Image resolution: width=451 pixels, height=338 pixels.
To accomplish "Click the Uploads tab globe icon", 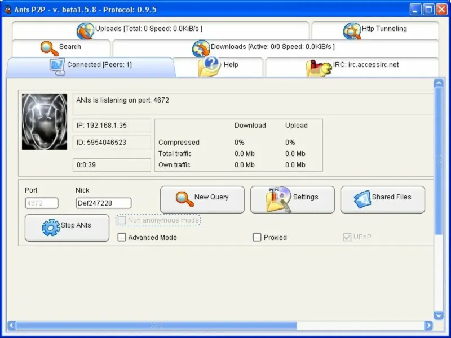I will [x=86, y=31].
